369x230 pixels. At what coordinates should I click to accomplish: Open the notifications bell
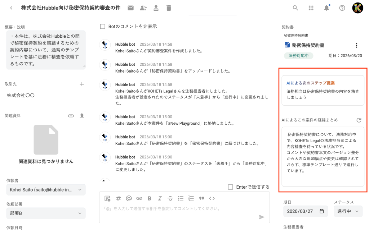[x=326, y=8]
